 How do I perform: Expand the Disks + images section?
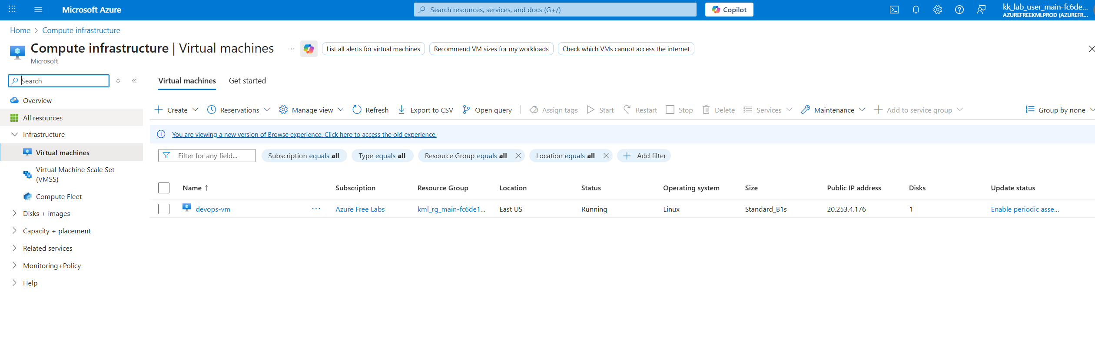pyautogui.click(x=14, y=213)
